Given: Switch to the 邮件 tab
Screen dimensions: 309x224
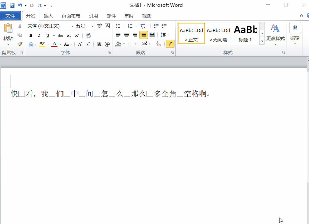Looking at the screenshot, I should point(111,16).
